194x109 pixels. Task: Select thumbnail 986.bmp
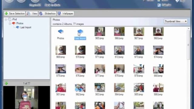[x=158, y=88]
